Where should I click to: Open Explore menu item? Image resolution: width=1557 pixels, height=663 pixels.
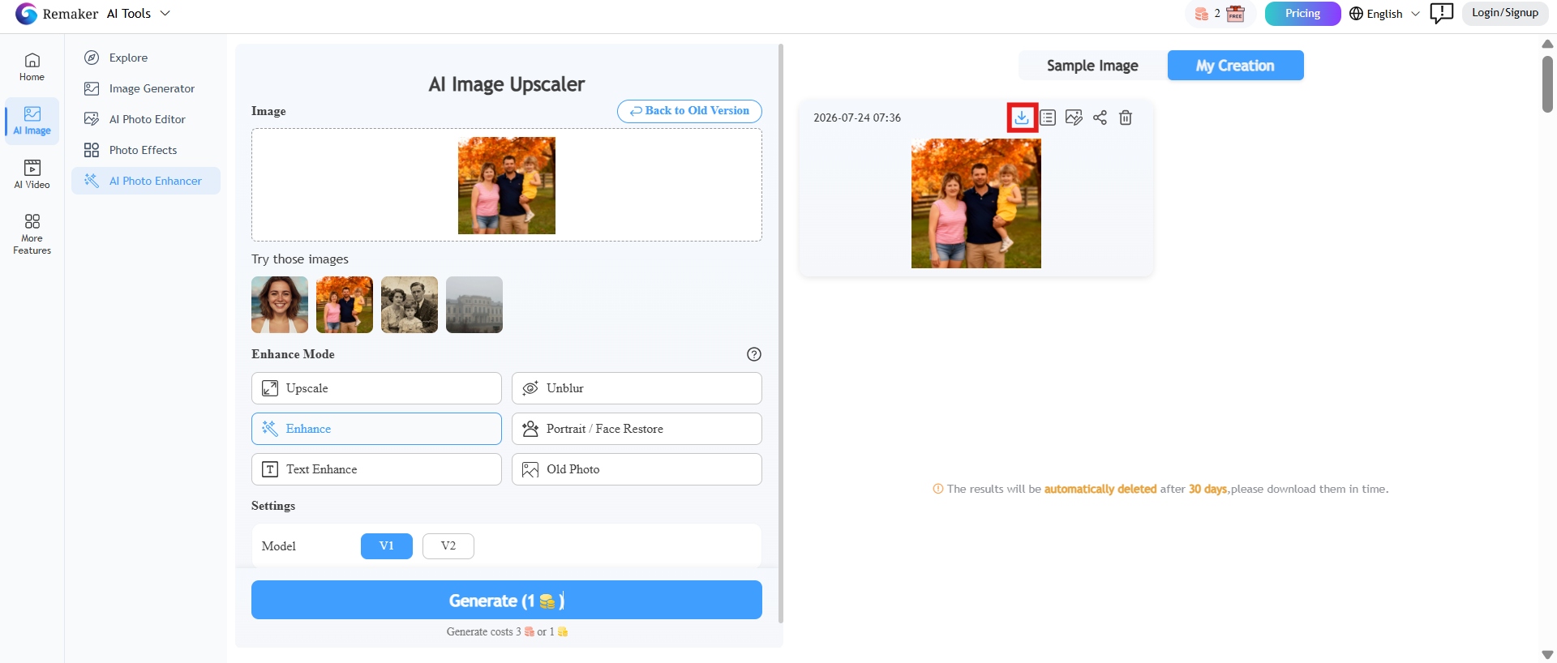pos(146,58)
